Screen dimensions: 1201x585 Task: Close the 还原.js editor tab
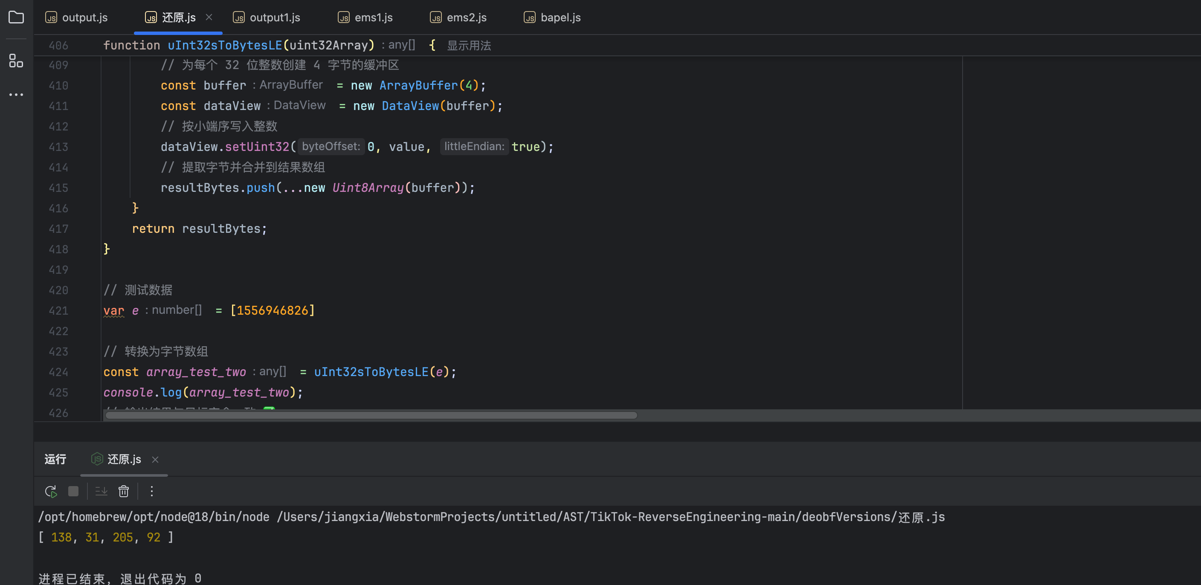(209, 17)
